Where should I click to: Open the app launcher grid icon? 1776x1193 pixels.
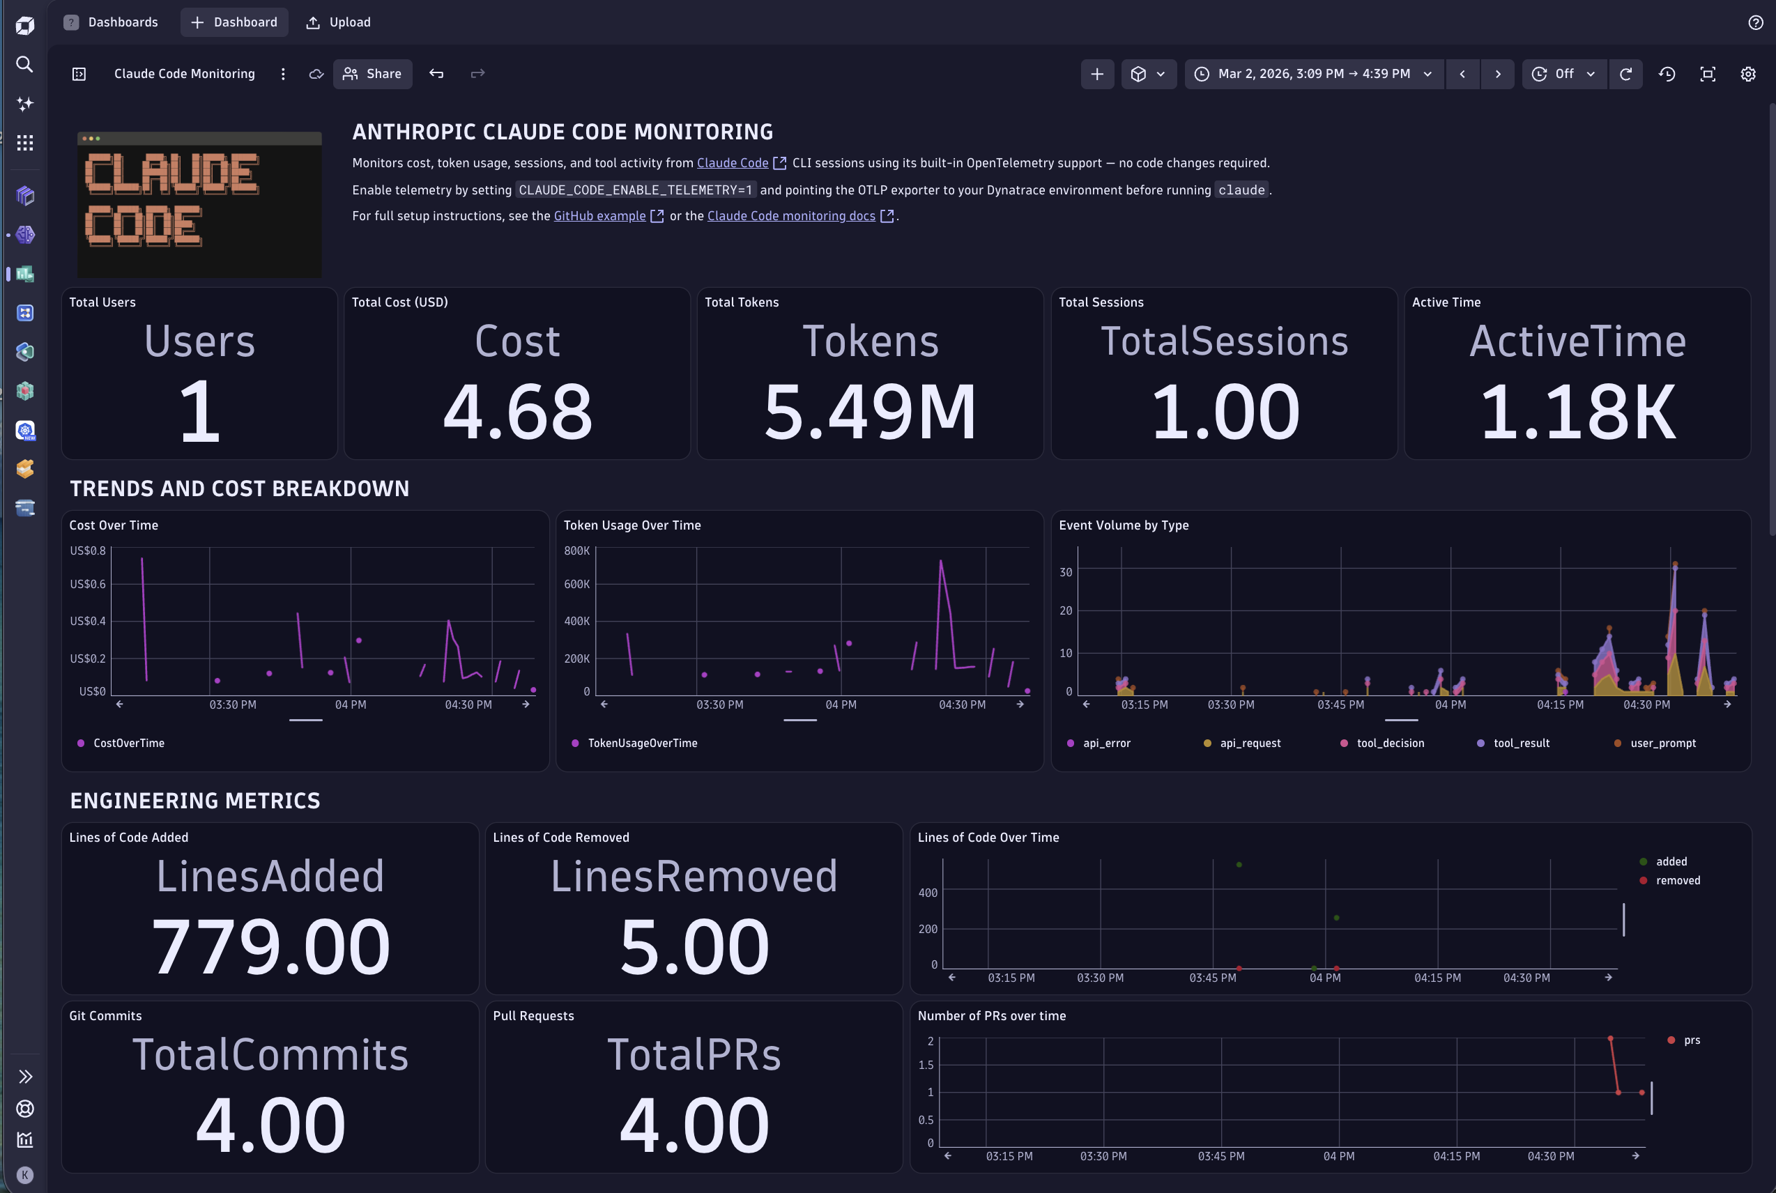click(x=24, y=143)
